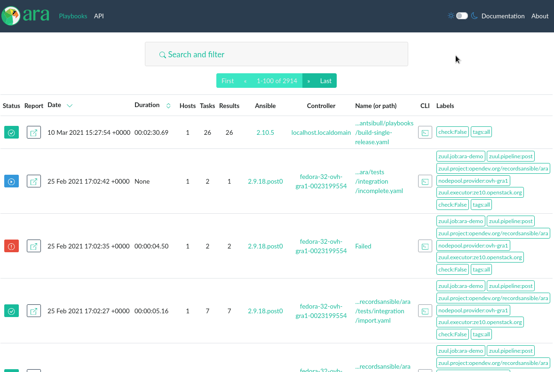Open the Documentation link
This screenshot has height=372, width=554.
click(x=503, y=16)
